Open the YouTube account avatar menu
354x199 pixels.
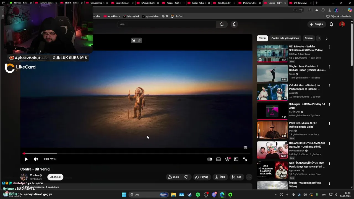[x=342, y=24]
